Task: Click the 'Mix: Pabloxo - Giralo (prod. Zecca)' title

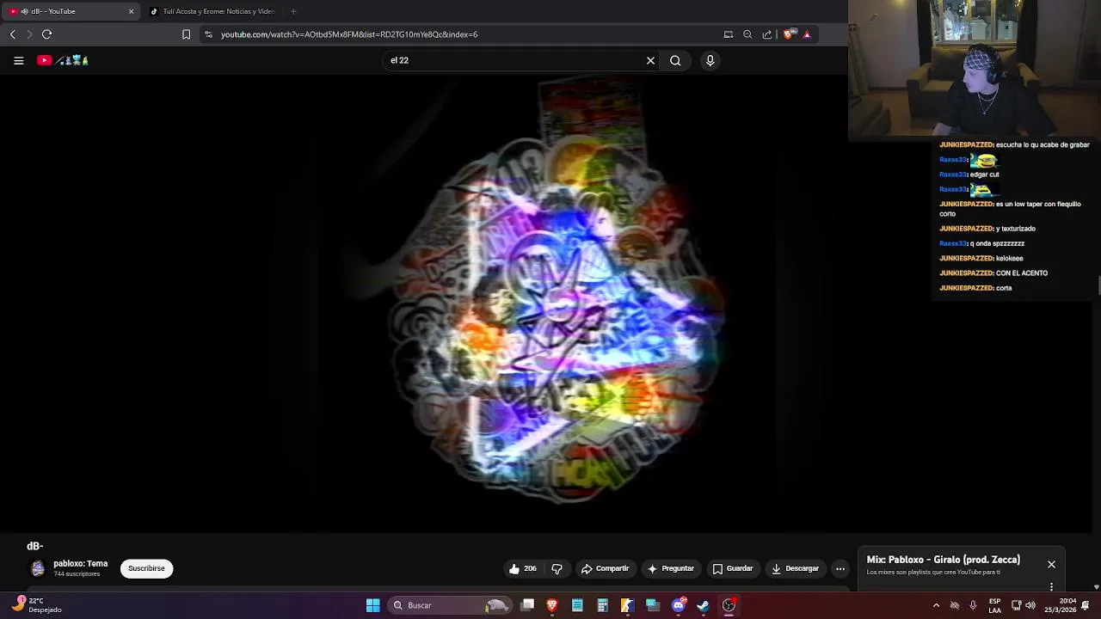Action: click(x=944, y=560)
